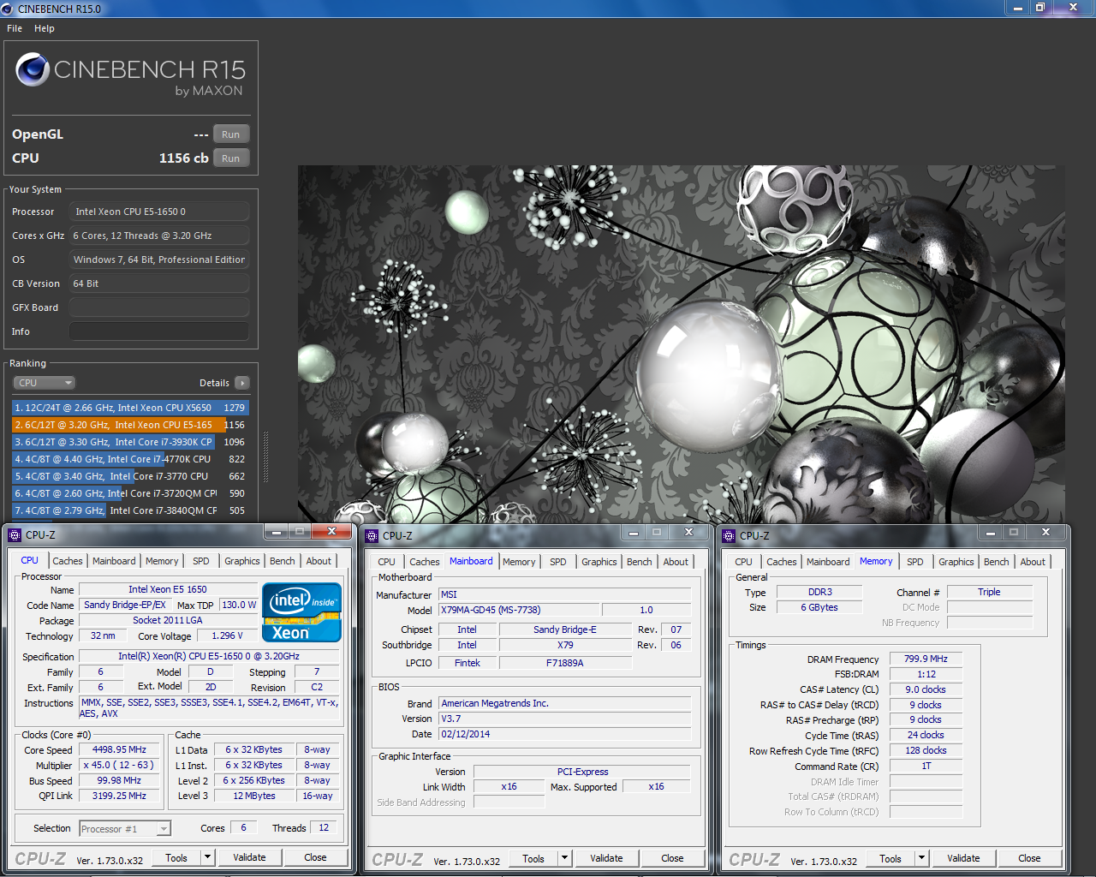
Task: Click the CPU-Z icon in first CPU-Z window title
Action: pyautogui.click(x=15, y=535)
